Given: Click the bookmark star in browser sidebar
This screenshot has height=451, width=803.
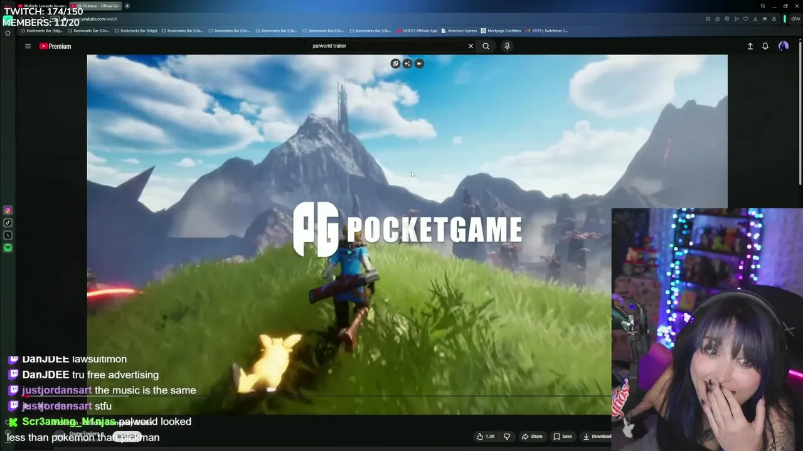Looking at the screenshot, I should [x=8, y=33].
